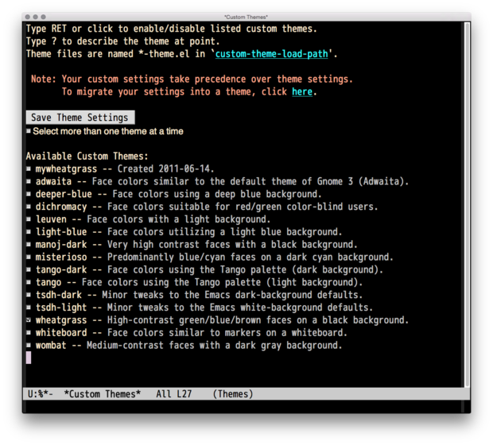Enable the adwaita theme checkbox
The width and height of the screenshot is (493, 445).
coord(29,181)
